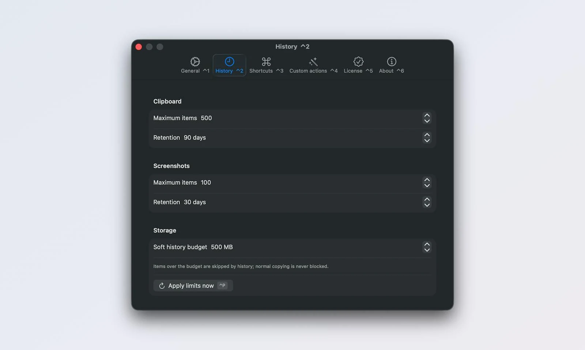This screenshot has height=350, width=585.
Task: Click the Screenshots Maximum items value 100
Action: pyautogui.click(x=206, y=182)
